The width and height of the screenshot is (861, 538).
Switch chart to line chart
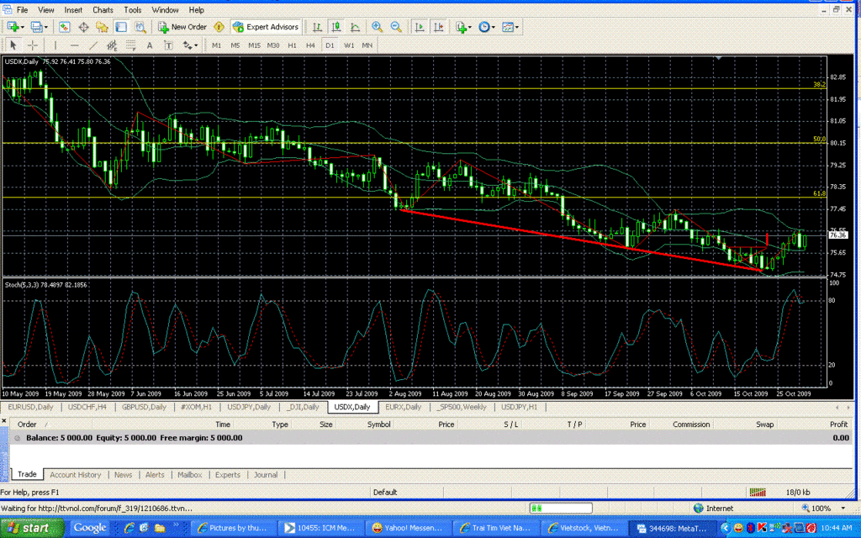point(356,26)
